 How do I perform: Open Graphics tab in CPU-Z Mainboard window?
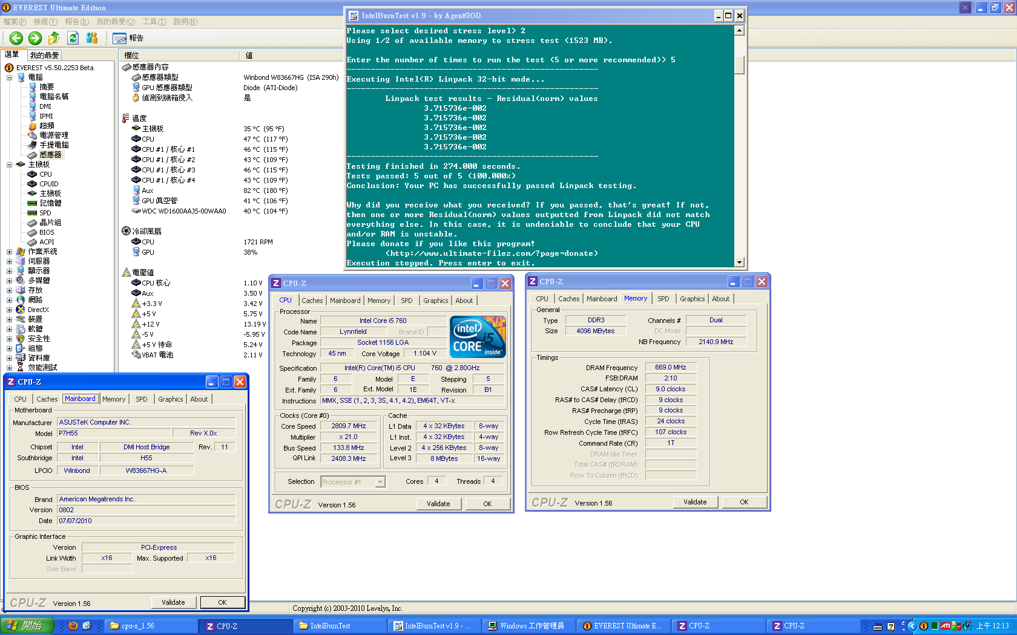[x=171, y=399]
